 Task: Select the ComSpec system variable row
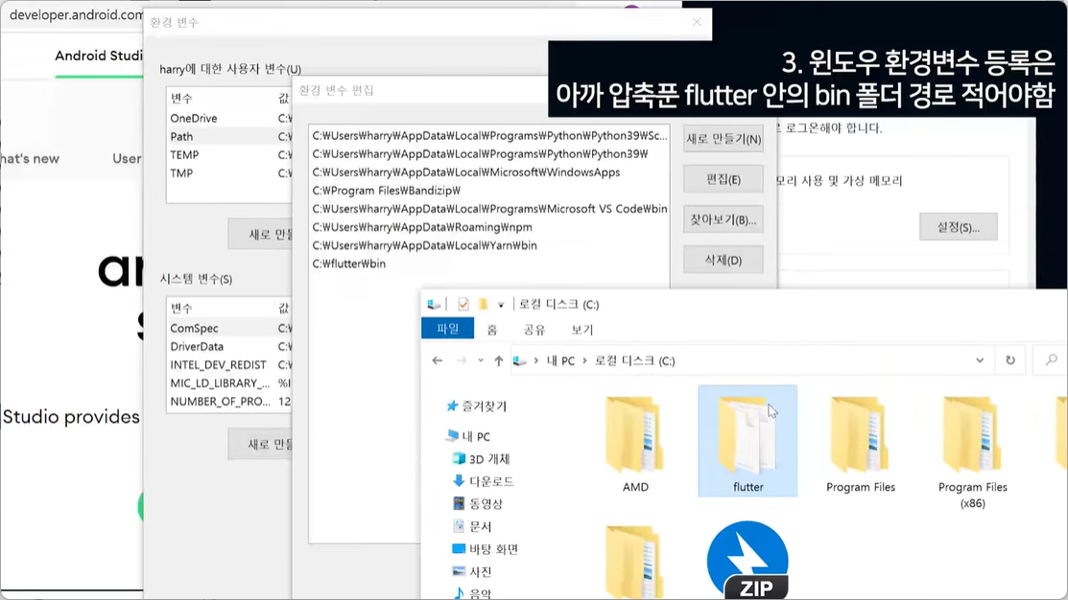click(x=229, y=328)
